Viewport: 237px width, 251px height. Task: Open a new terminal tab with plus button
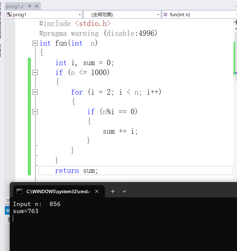(x=113, y=191)
